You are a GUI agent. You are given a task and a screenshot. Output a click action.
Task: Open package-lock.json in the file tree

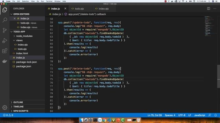[26, 62]
